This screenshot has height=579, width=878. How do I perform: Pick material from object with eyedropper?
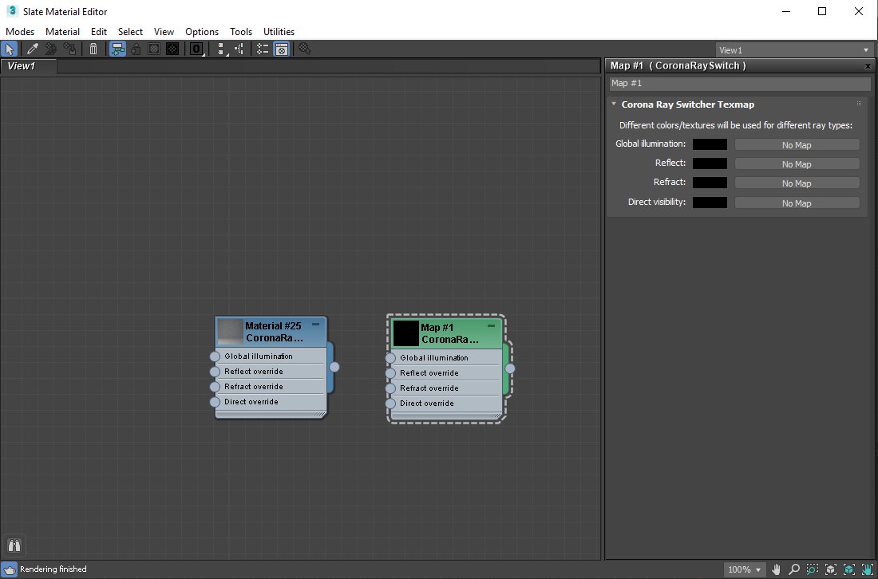[x=33, y=49]
